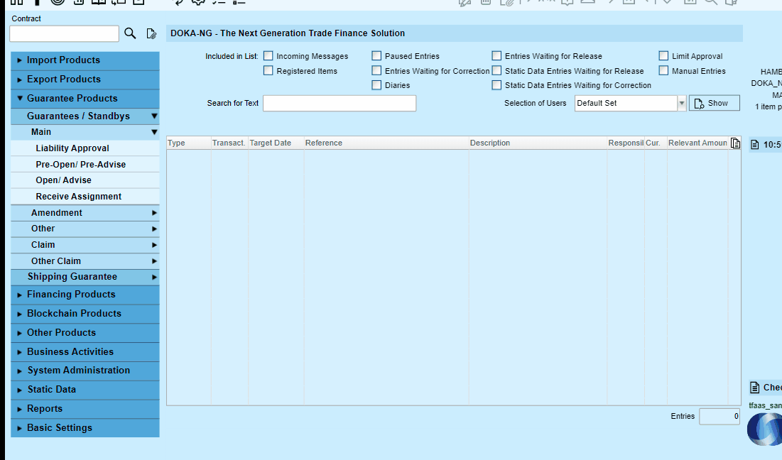The height and width of the screenshot is (460, 782).
Task: Click the document attachment icon beside Contract search
Action: (151, 33)
